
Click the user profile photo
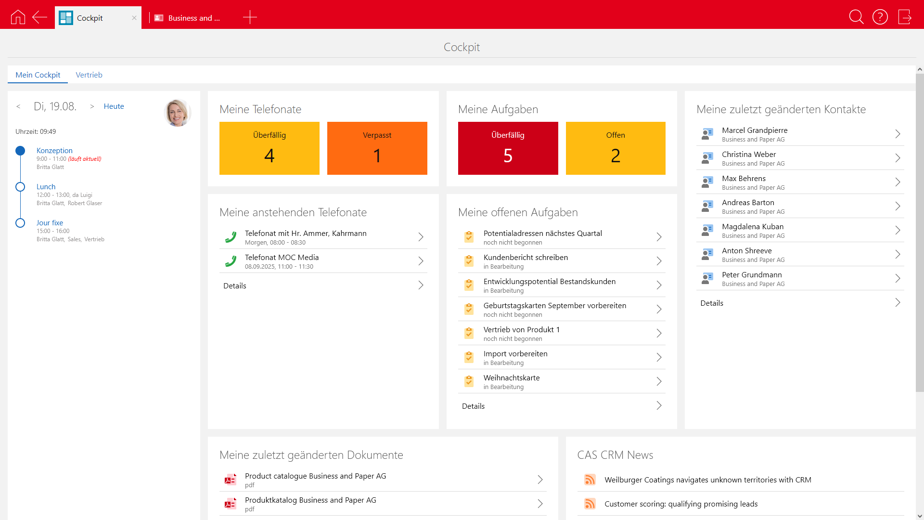point(177,113)
